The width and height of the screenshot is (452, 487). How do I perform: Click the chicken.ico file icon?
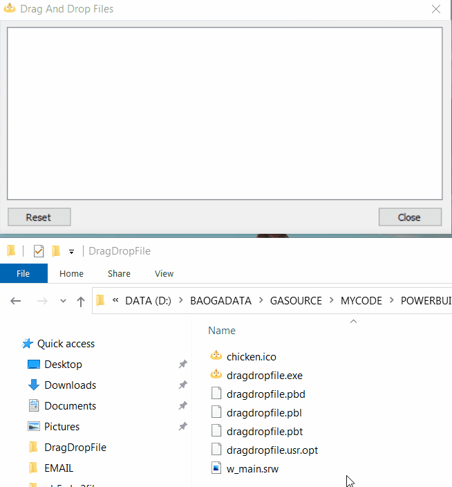(216, 356)
